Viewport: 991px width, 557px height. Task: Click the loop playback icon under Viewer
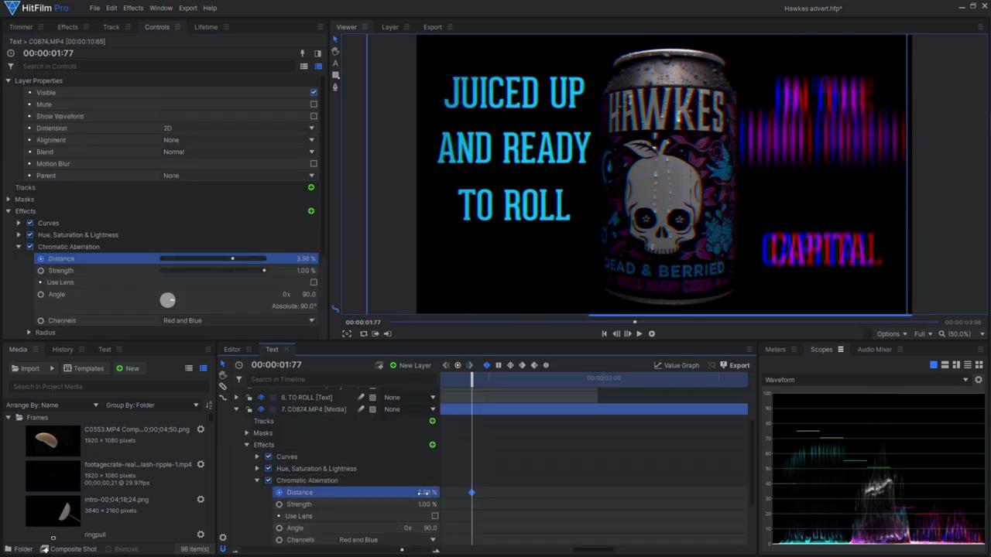pos(363,334)
